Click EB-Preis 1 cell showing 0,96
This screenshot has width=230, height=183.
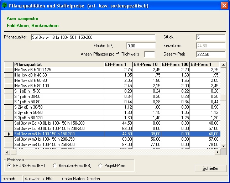(x=204, y=107)
